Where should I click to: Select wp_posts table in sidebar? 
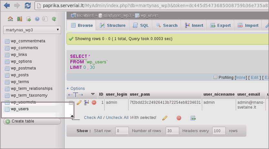pyautogui.click(x=20, y=75)
